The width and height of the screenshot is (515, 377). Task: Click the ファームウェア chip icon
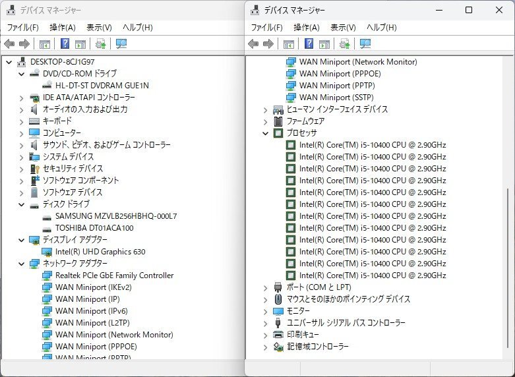pyautogui.click(x=278, y=121)
